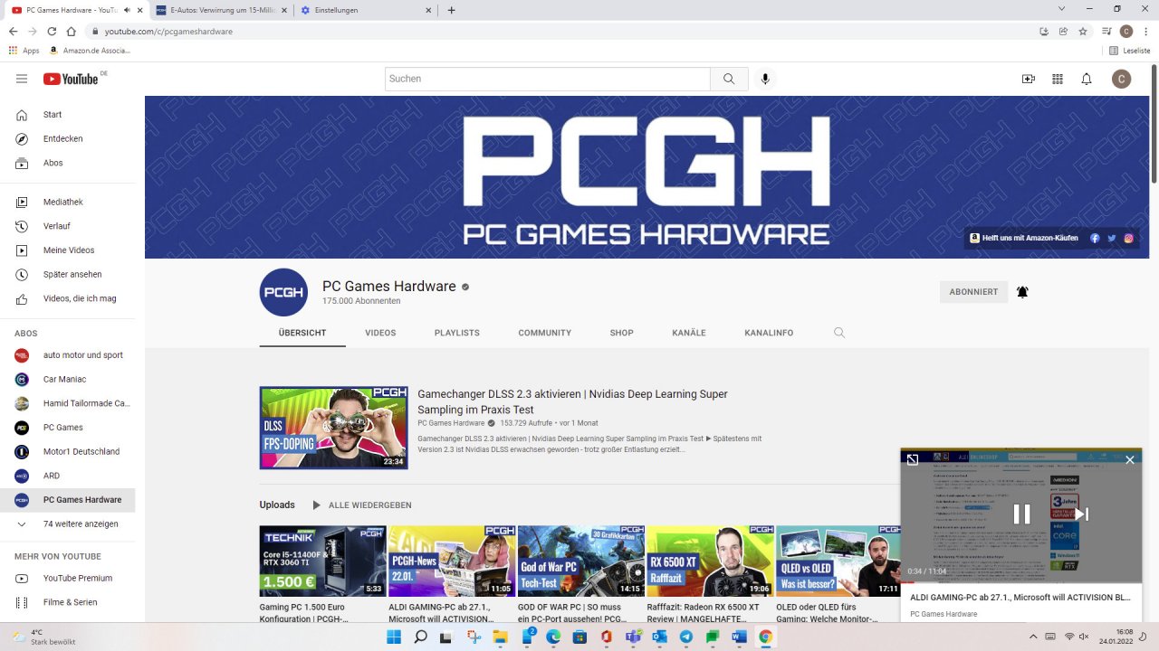This screenshot has height=651, width=1159.
Task: Open Mediathek in the sidebar
Action: click(68, 202)
